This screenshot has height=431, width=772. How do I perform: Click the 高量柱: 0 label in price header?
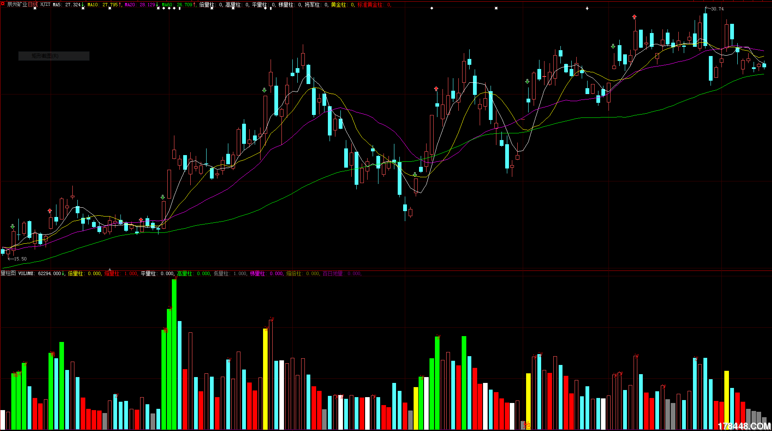point(237,5)
